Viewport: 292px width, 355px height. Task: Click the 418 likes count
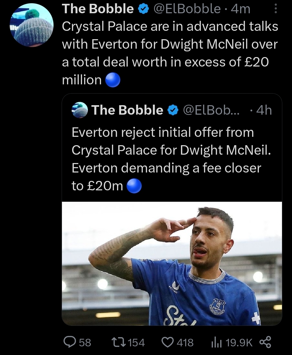185,343
